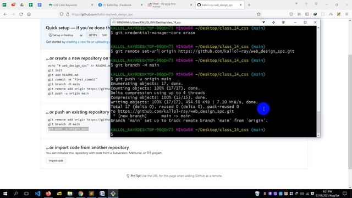The image size is (352, 198).
Task: Open the pinned Google Drive tab
Action: pyautogui.click(x=22, y=5)
